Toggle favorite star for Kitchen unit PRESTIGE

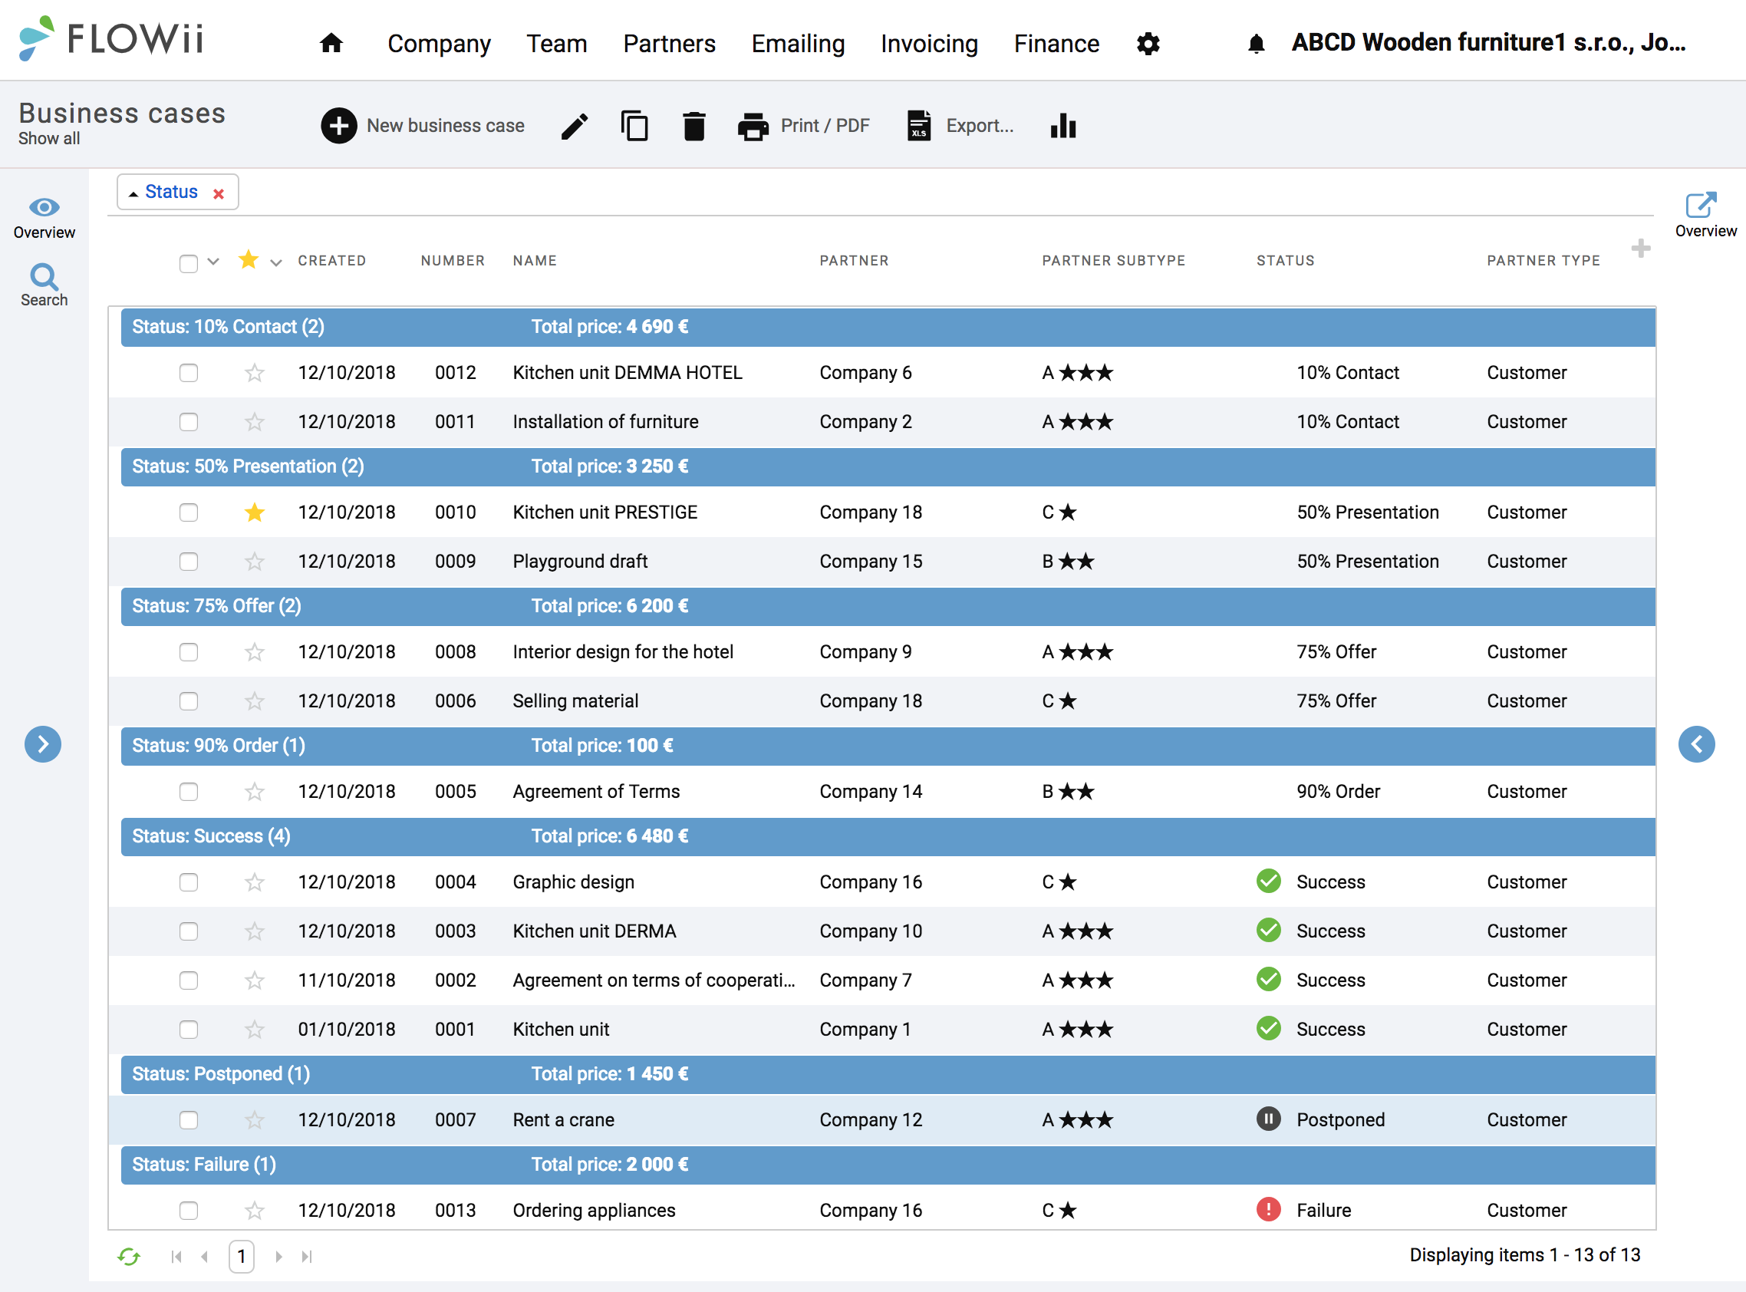point(254,513)
